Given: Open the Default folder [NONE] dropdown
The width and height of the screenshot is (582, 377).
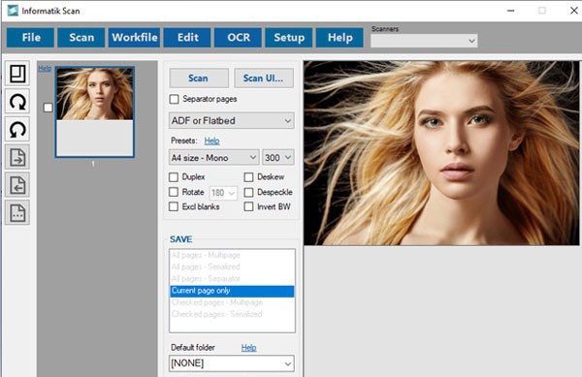Looking at the screenshot, I should [232, 363].
